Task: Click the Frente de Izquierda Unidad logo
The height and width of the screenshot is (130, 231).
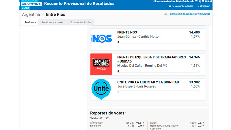Action: coord(101,64)
